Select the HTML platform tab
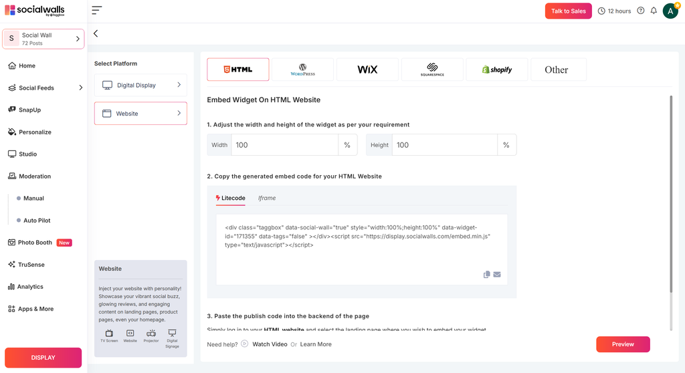 (238, 70)
